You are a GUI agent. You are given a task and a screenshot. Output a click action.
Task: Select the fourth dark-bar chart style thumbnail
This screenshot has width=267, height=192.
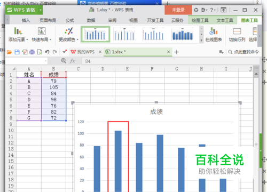pos(183,34)
